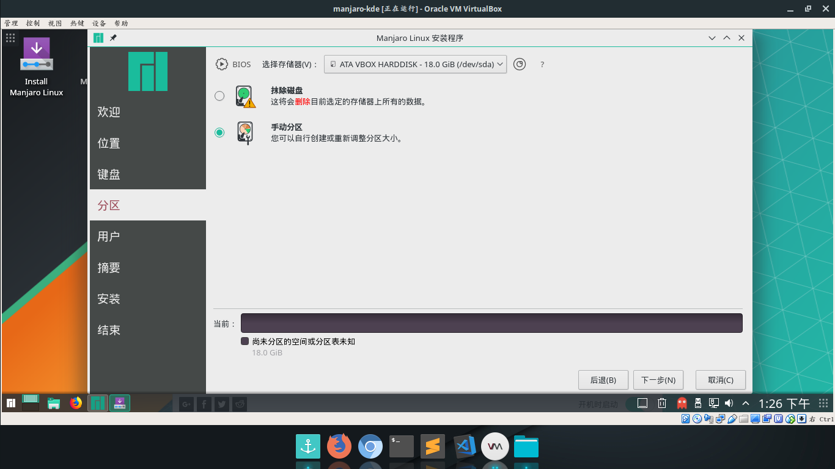This screenshot has width=835, height=469.
Task: Click the question mark help icon
Action: point(542,64)
